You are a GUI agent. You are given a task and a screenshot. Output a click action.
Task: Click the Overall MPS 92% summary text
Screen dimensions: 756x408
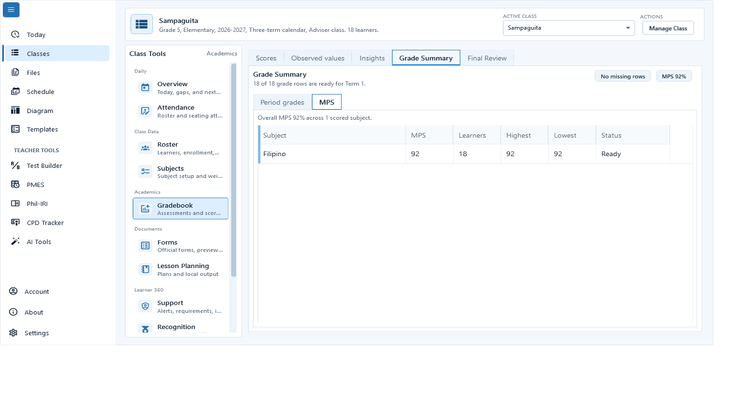[x=315, y=118]
